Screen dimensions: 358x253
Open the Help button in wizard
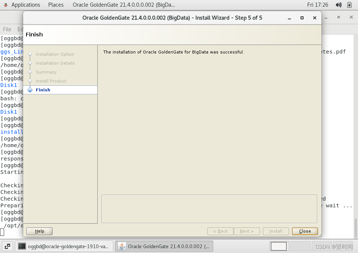[x=40, y=231]
